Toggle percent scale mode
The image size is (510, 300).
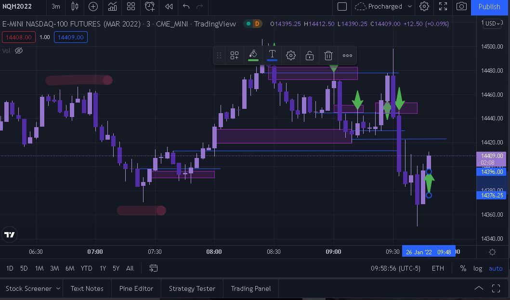(x=463, y=268)
